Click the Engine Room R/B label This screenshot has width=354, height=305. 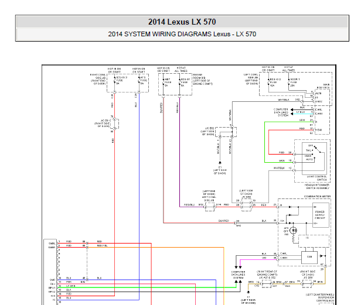click(203, 79)
